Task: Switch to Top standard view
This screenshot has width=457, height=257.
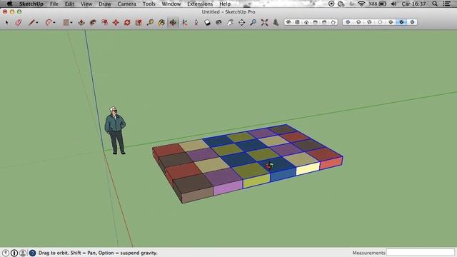Action: tap(297, 22)
